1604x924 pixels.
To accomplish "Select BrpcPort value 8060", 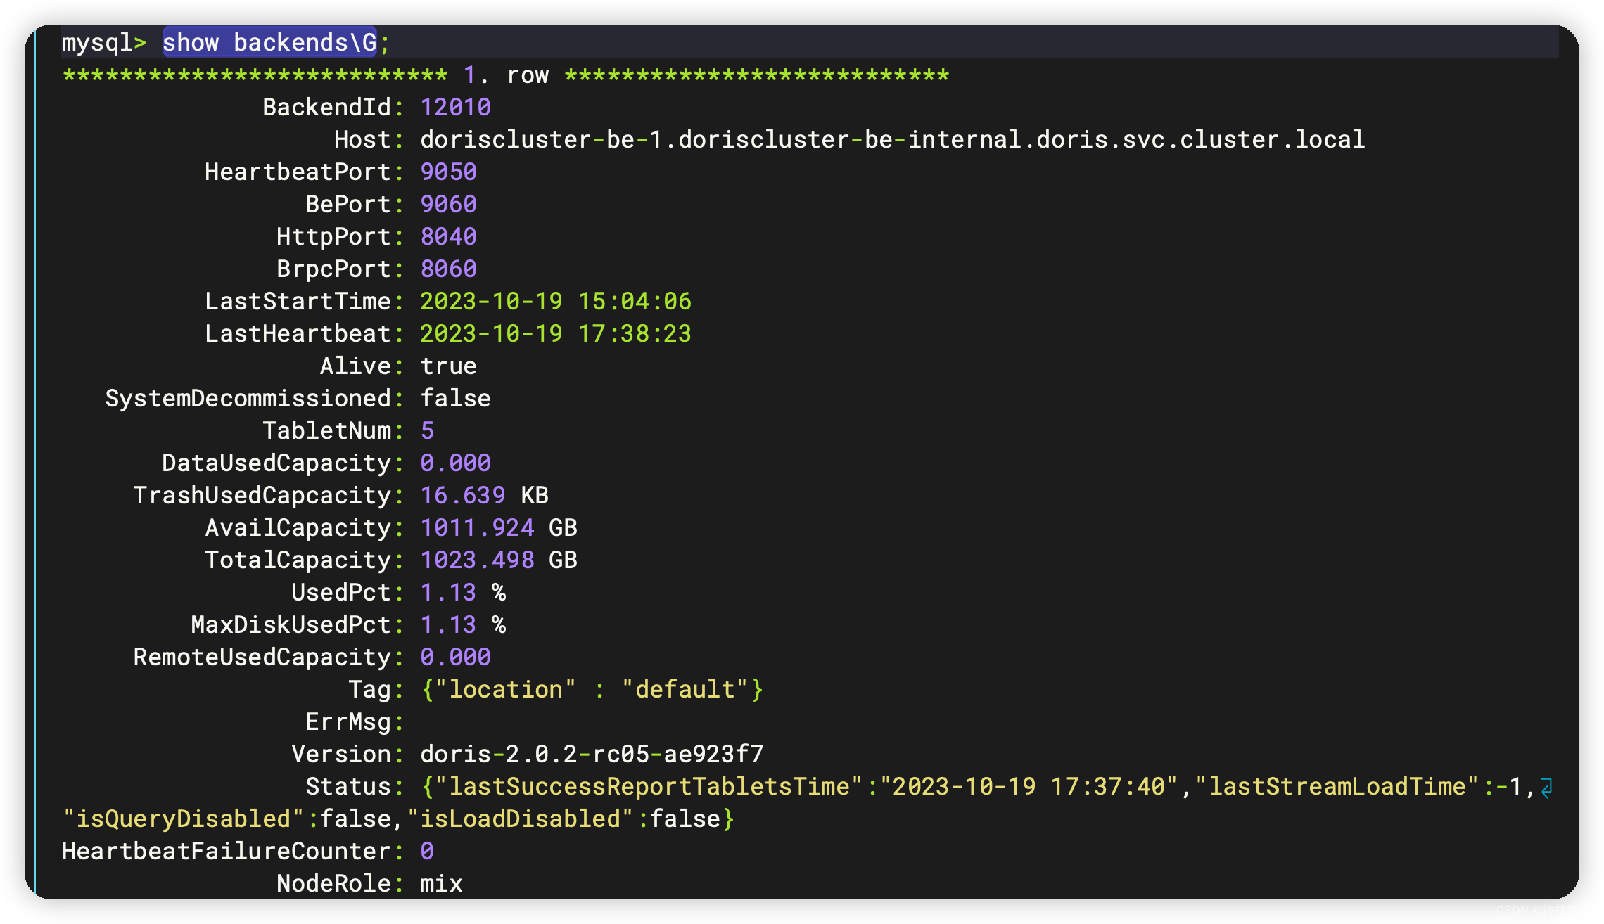I will click(448, 269).
